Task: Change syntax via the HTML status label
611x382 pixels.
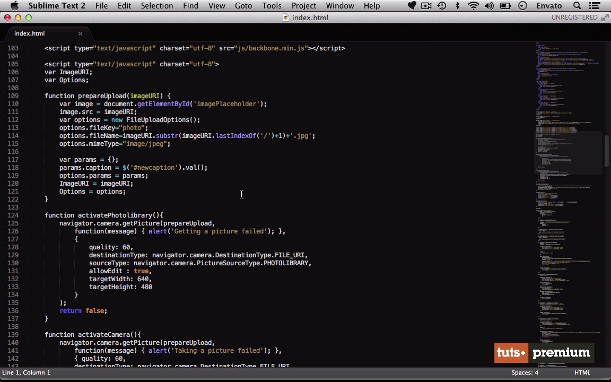Action: click(x=582, y=372)
